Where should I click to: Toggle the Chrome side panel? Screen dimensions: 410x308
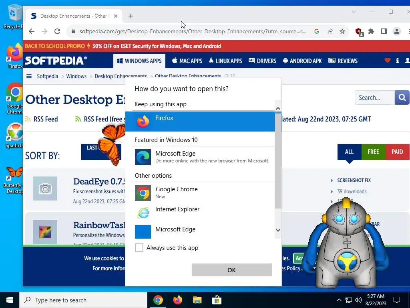pos(384,31)
